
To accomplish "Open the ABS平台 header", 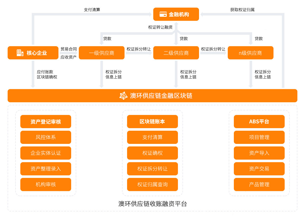I will coord(259,122).
